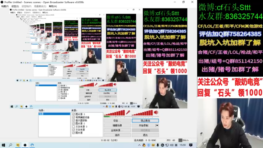Open the Logitech G tray icon
Image resolution: width=263 pixels, height=148 pixels.
162,145
